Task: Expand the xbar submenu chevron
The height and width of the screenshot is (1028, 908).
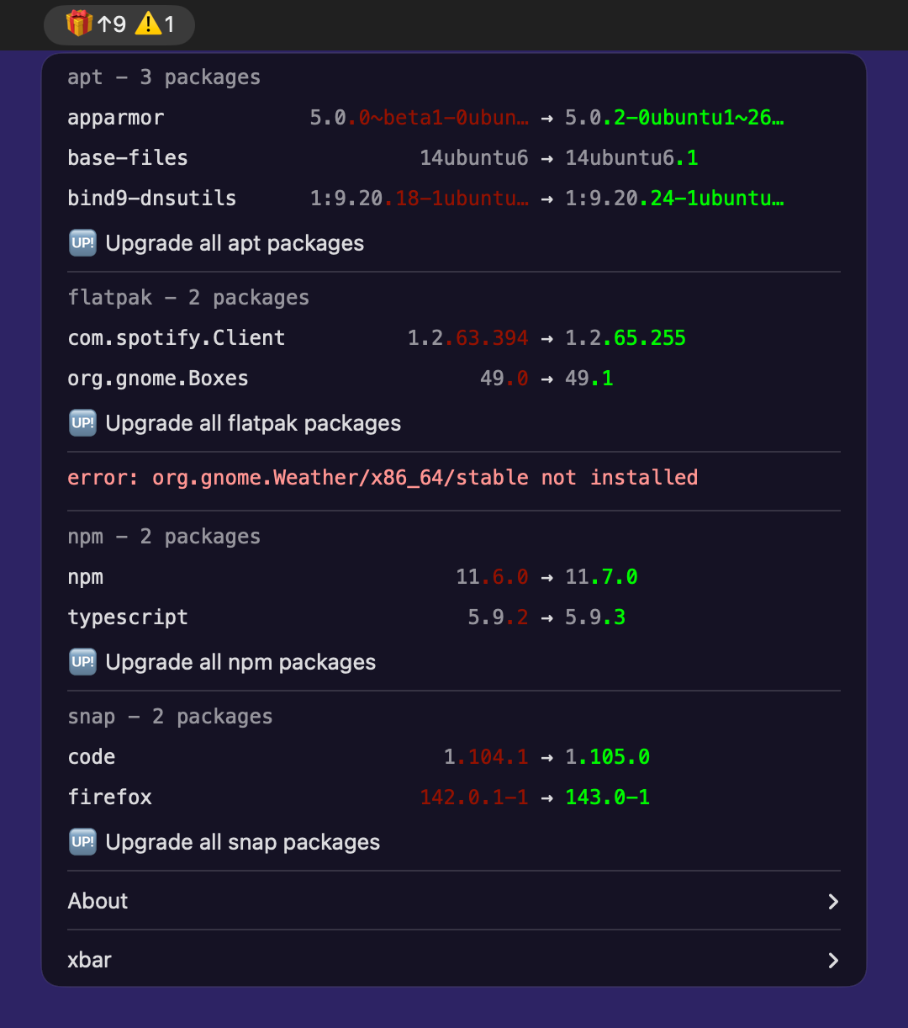Action: [833, 961]
